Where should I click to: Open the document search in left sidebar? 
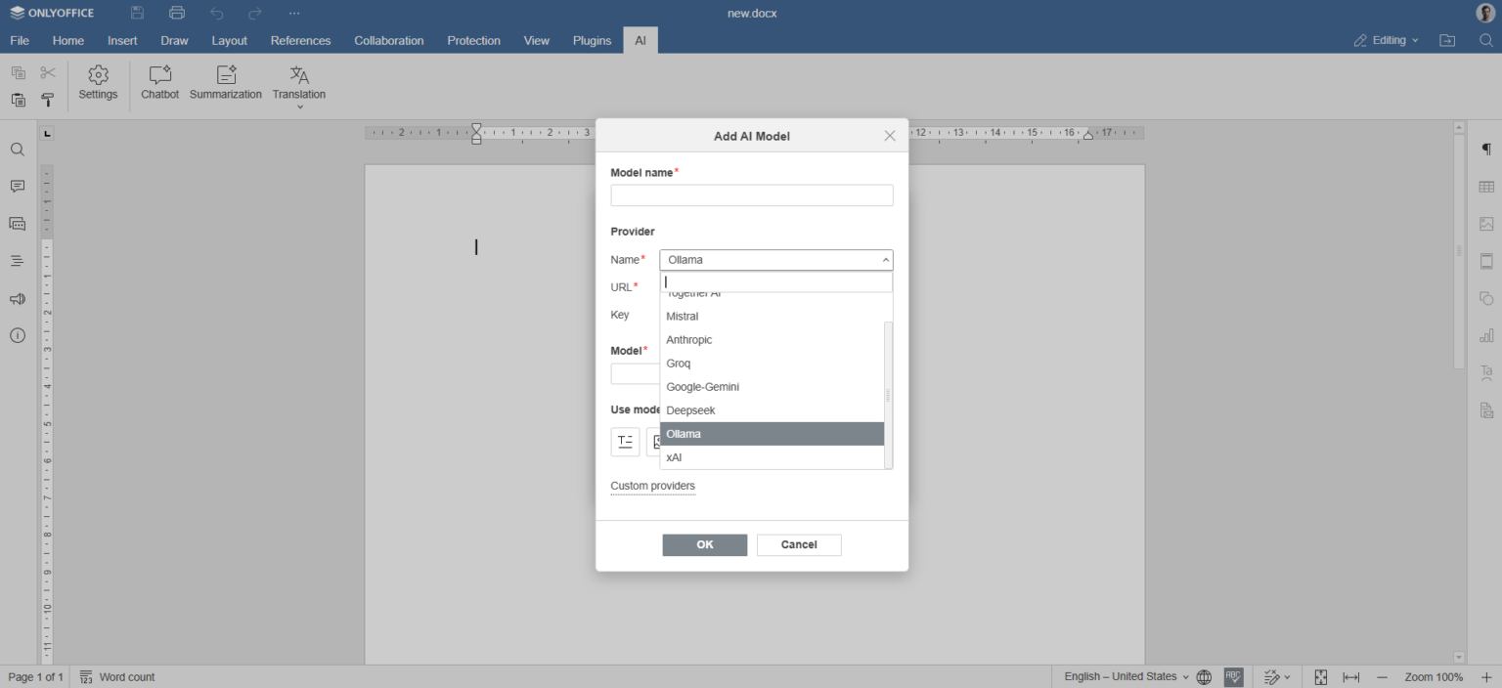(x=18, y=150)
